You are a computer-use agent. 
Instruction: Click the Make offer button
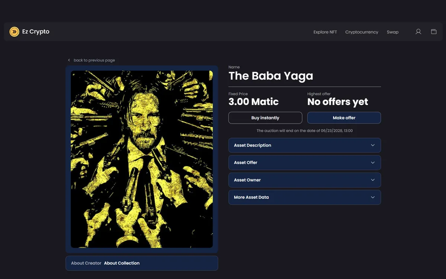coord(344,118)
